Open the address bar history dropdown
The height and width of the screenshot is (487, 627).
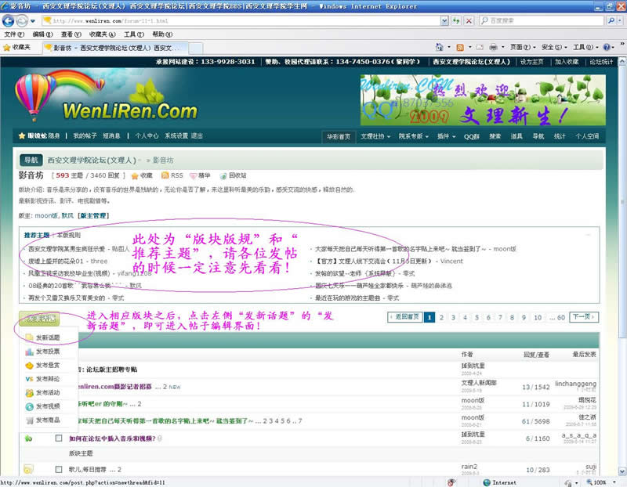coord(444,21)
